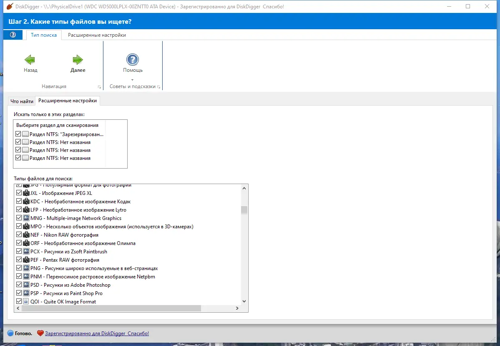
Task: Select MPO - Несколько объектов изображения row
Action: click(x=112, y=226)
